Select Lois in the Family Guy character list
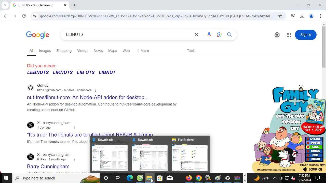326x183 pixels. pyautogui.click(x=315, y=147)
